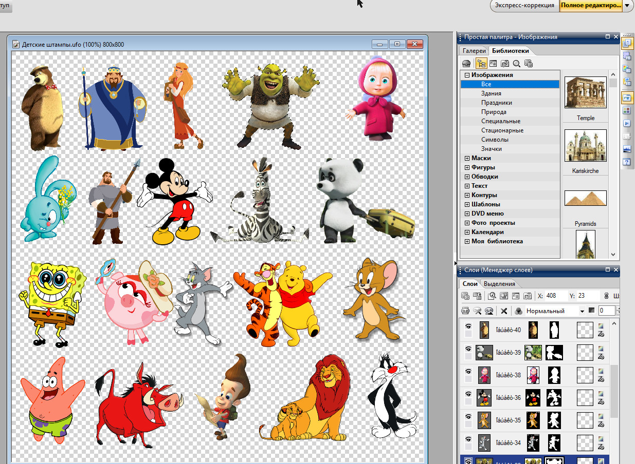Image resolution: width=635 pixels, height=464 pixels.
Task: Select the Слои tab
Action: (470, 284)
